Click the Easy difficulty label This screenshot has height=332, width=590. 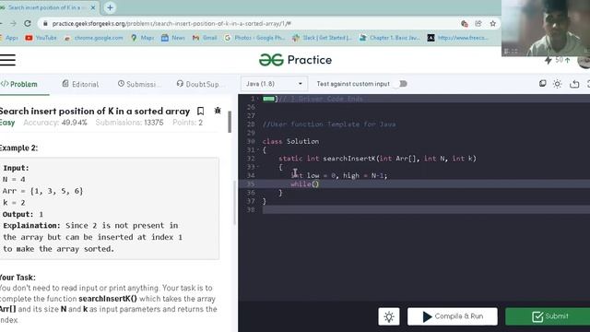click(x=7, y=123)
